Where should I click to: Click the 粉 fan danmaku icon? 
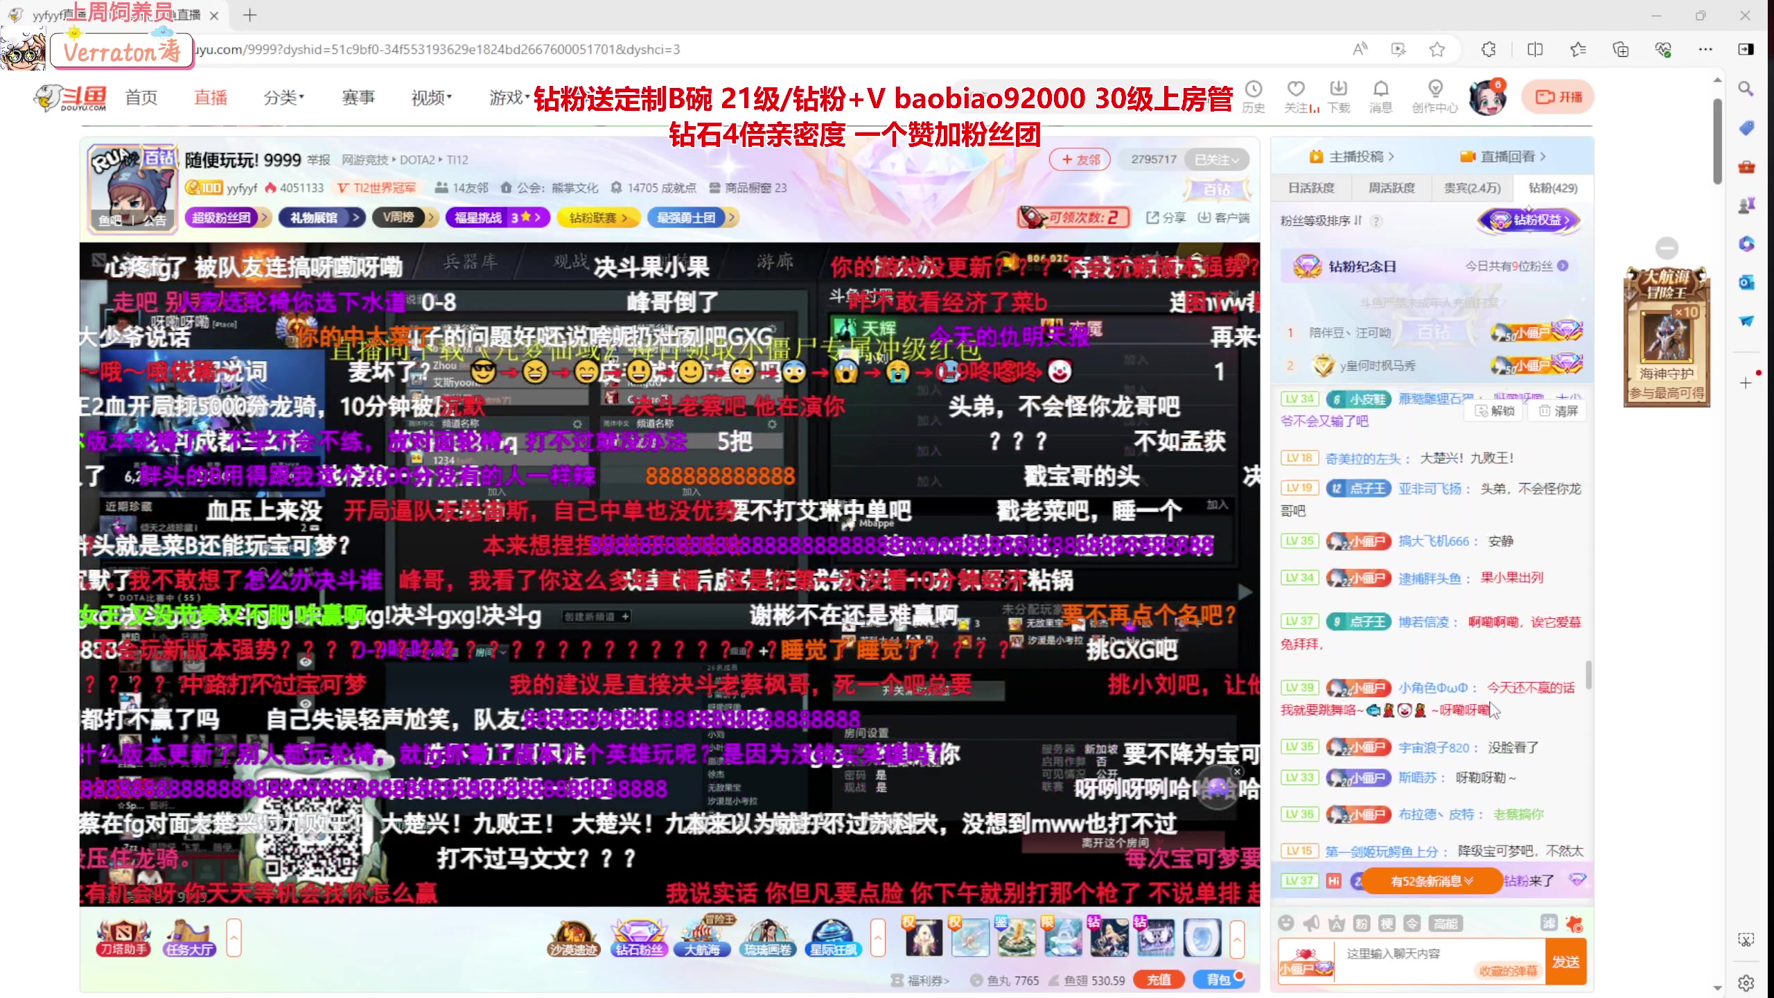click(1362, 923)
